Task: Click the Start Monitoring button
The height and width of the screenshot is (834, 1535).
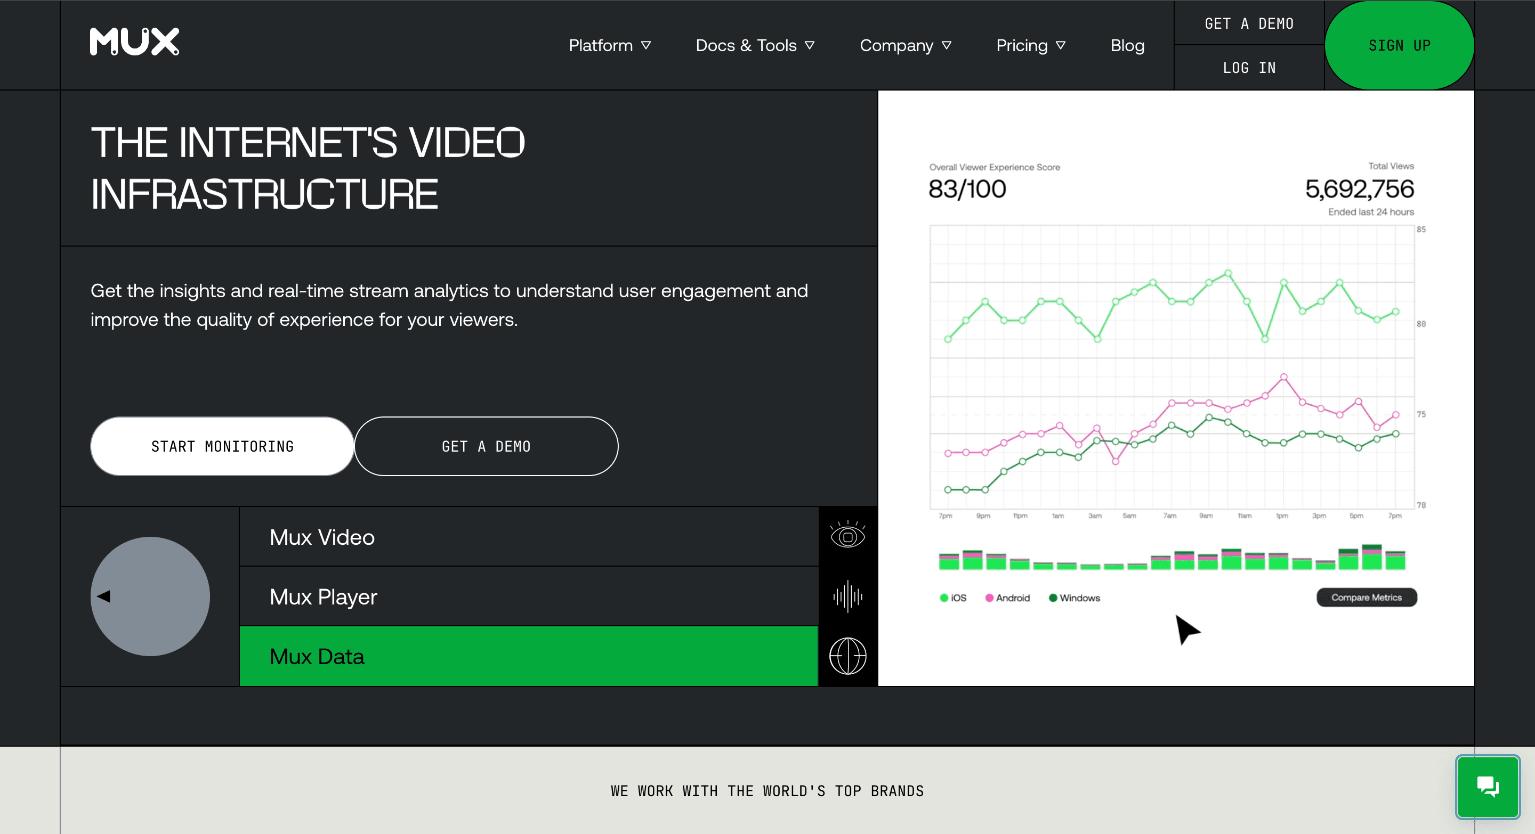Action: [222, 446]
